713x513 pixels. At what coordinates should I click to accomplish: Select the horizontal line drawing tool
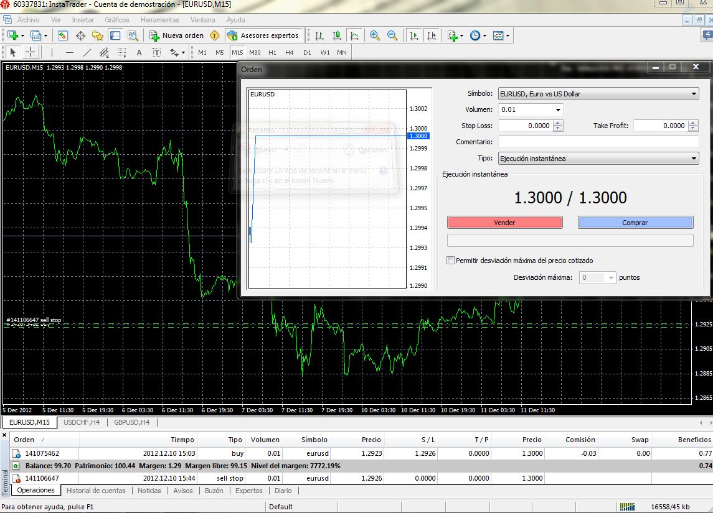click(69, 52)
